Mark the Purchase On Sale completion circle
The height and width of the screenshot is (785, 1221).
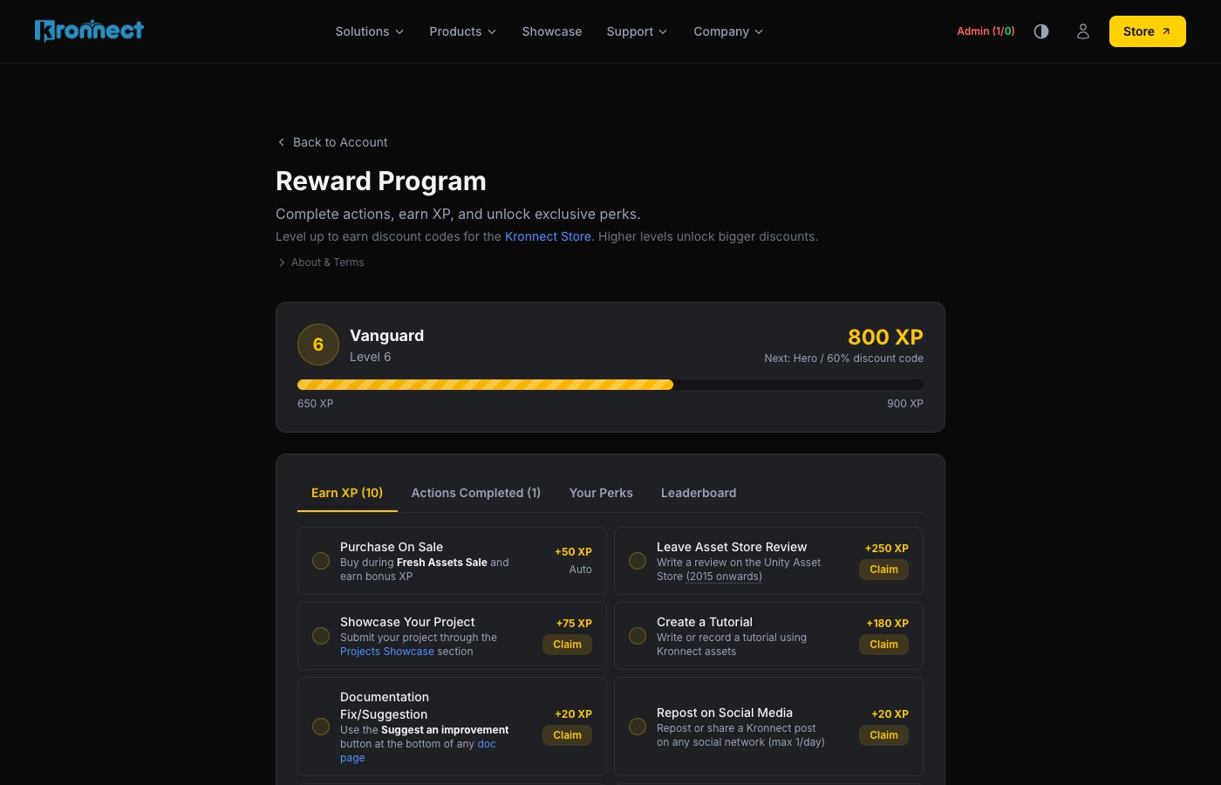point(321,561)
